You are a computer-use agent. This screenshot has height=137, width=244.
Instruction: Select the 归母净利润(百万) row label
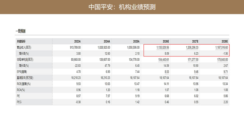(25, 59)
